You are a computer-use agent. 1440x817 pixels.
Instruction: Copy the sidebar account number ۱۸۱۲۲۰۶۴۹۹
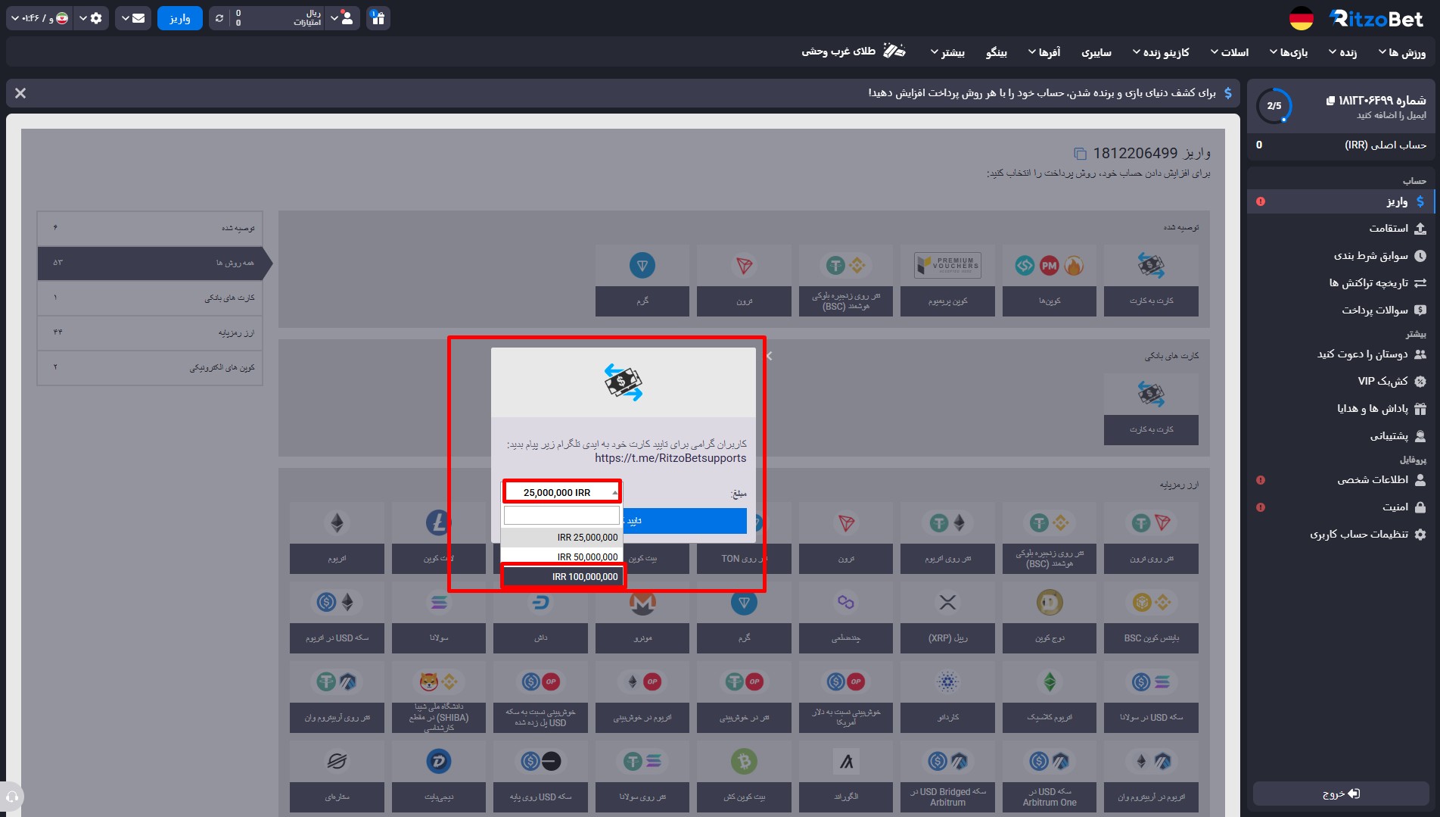pyautogui.click(x=1330, y=101)
